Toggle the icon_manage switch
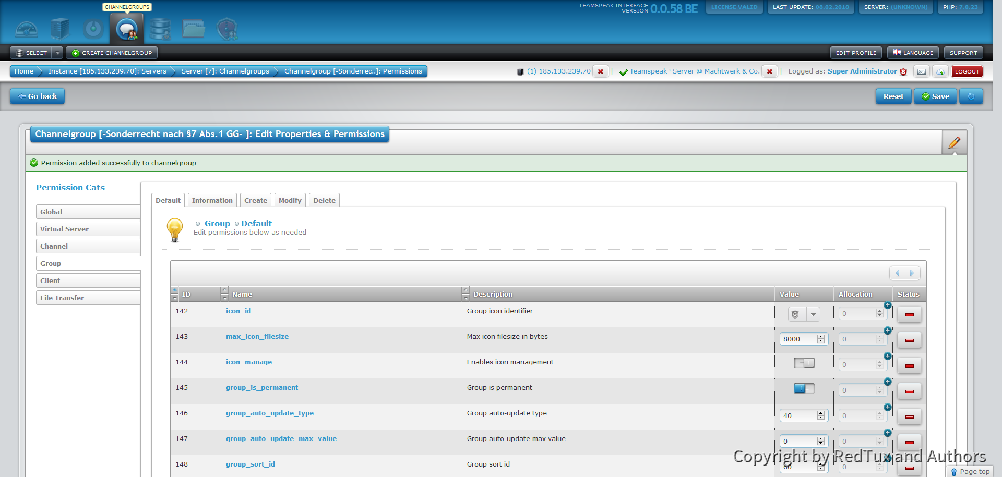1002x477 pixels. 804,363
